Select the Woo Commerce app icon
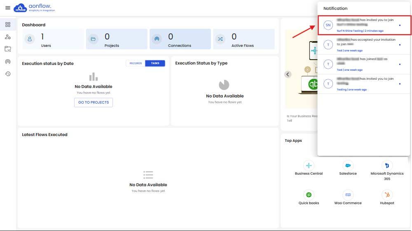The image size is (412, 231). pyautogui.click(x=348, y=195)
